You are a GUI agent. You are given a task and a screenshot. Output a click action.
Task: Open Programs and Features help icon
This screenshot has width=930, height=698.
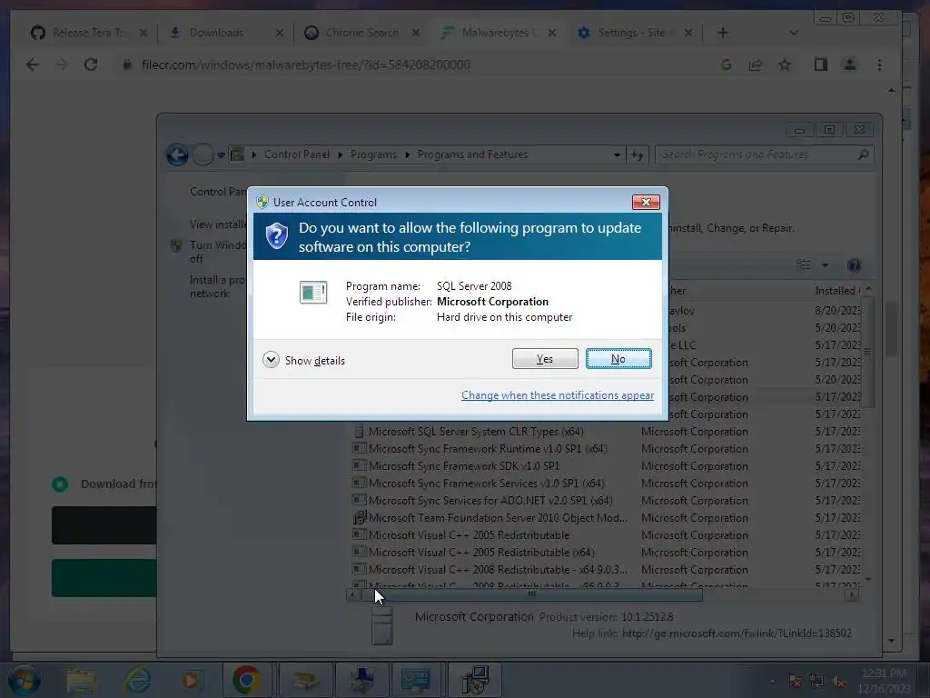tap(854, 265)
